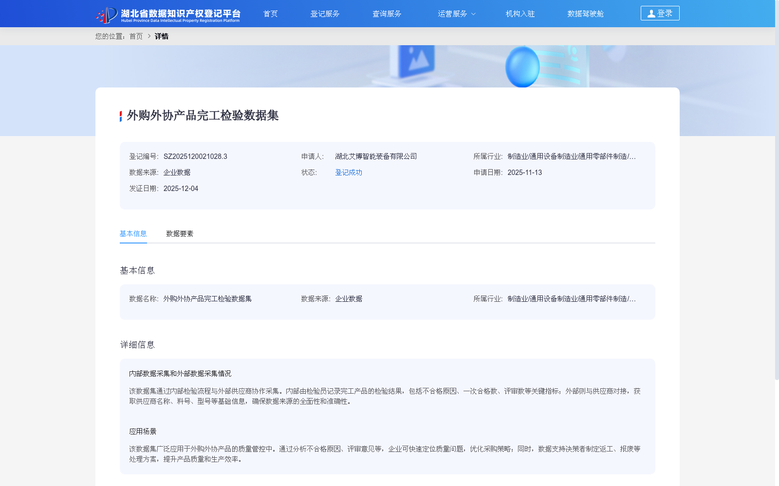779x486 pixels.
Task: Click the platform name 湖北省数据知识产权登记平台
Action: click(x=181, y=13)
